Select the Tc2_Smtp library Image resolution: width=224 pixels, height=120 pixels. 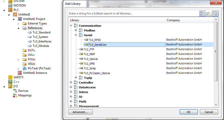90,68
